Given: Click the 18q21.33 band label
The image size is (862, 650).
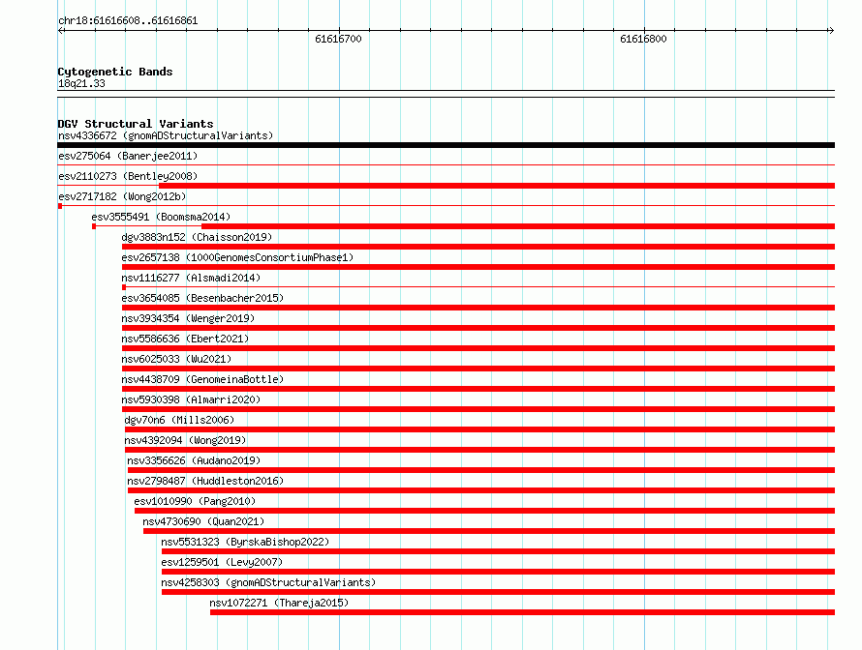Looking at the screenshot, I should click(81, 83).
